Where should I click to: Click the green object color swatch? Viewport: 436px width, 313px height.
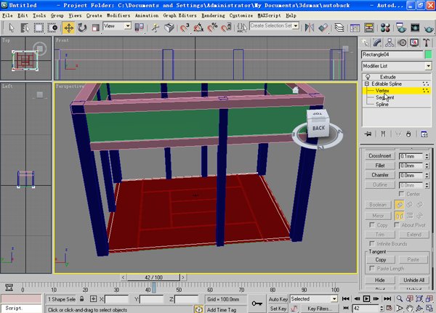(429, 55)
